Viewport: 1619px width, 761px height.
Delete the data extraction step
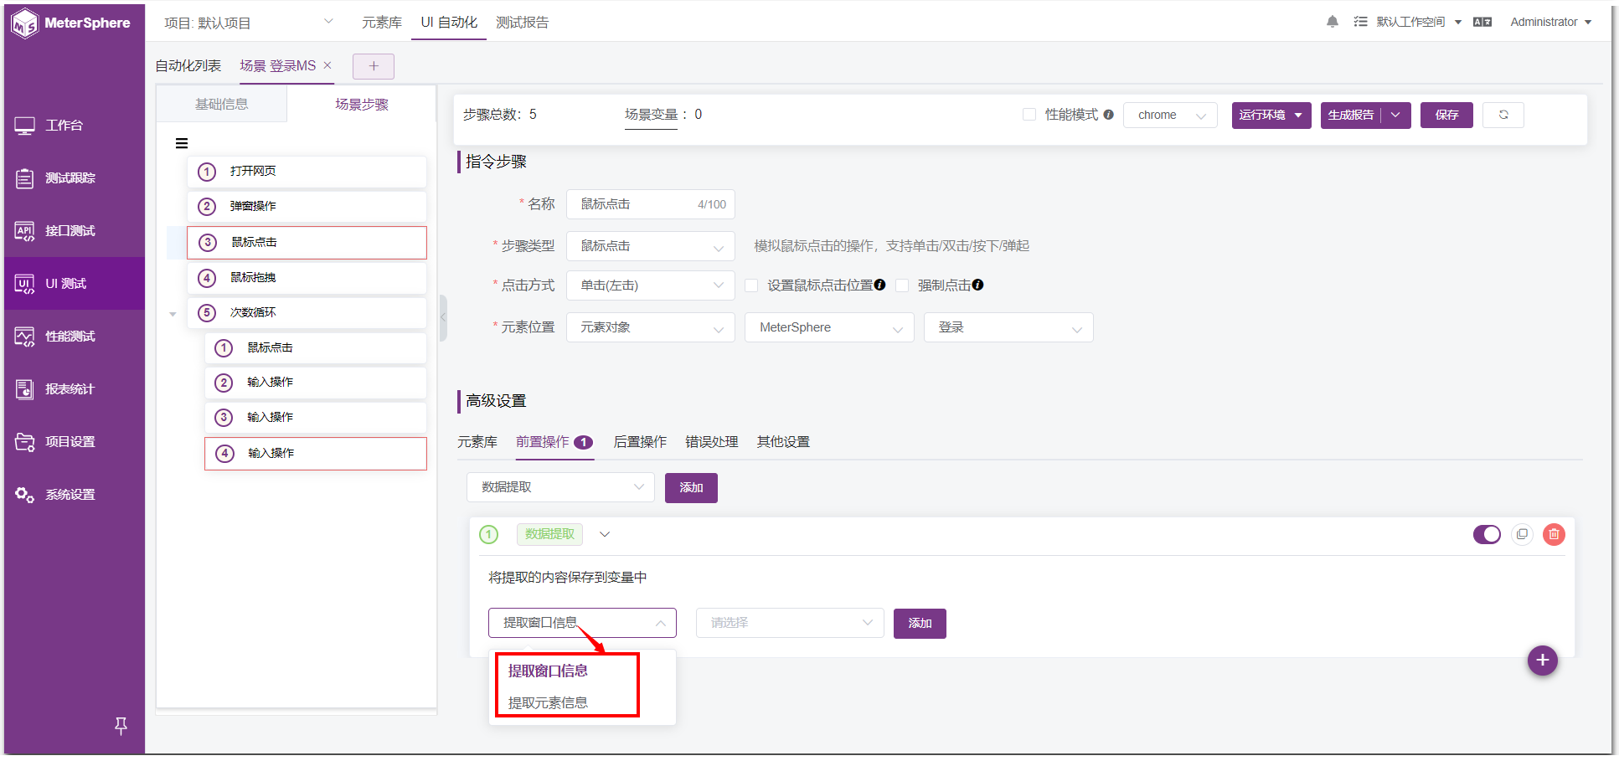pyautogui.click(x=1554, y=534)
